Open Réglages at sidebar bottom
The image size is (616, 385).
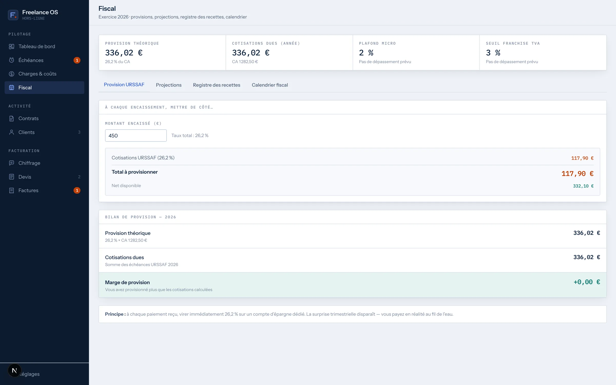pyautogui.click(x=44, y=374)
